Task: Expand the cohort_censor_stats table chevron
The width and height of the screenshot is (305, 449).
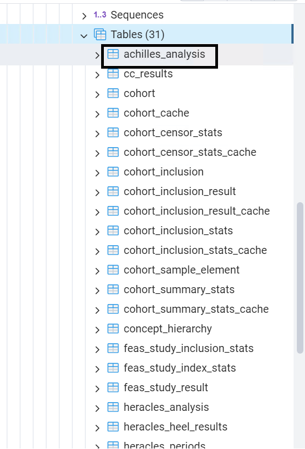Action: pos(97,134)
